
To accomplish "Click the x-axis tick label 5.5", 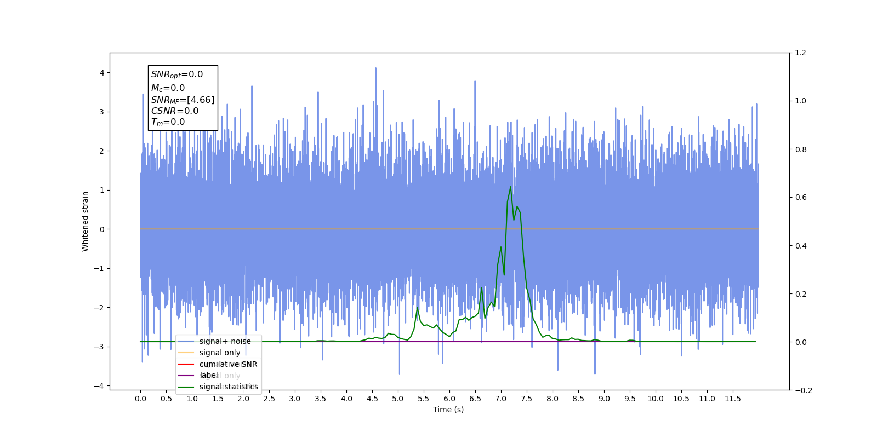I will point(424,399).
